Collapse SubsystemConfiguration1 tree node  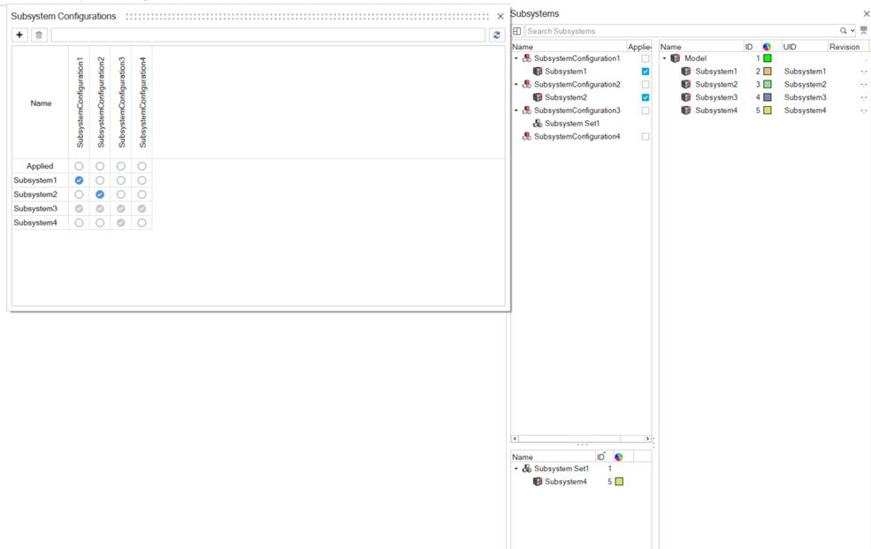click(x=516, y=58)
